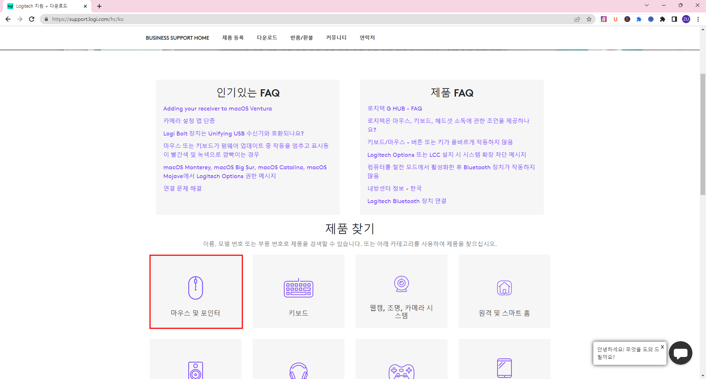The image size is (706, 379).
Task: Click the chat greeting message text
Action: 628,353
